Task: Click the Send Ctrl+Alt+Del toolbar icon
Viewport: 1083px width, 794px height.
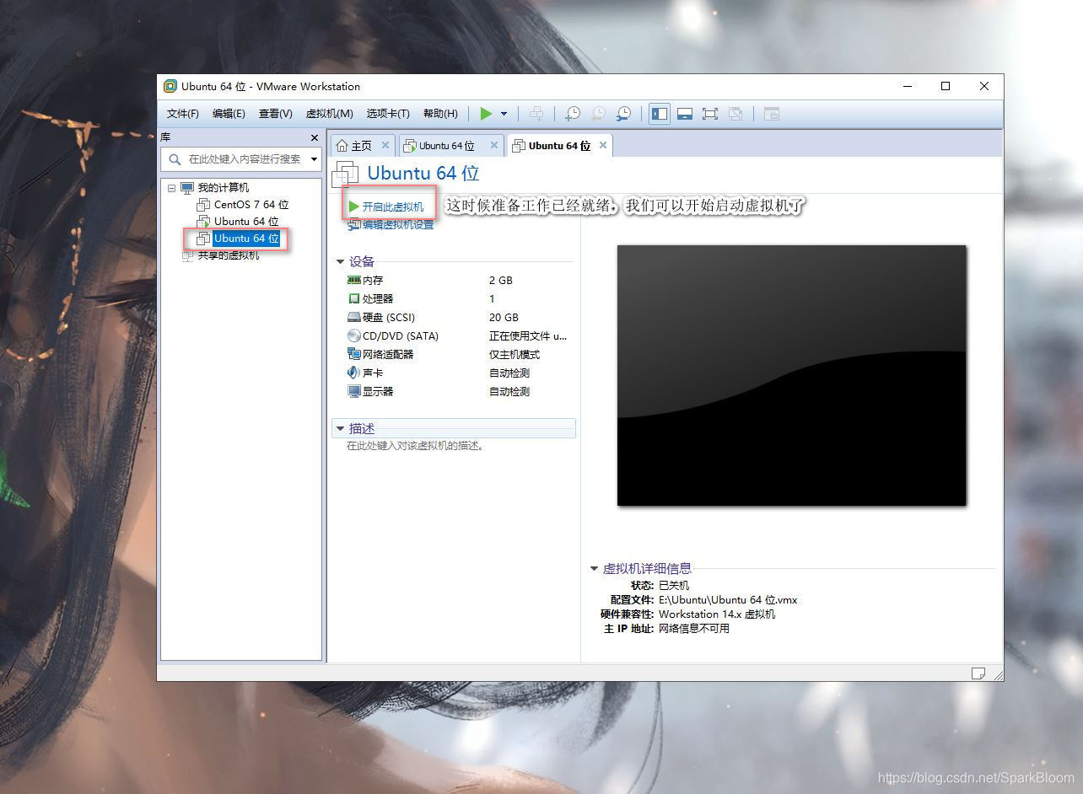Action: 536,114
